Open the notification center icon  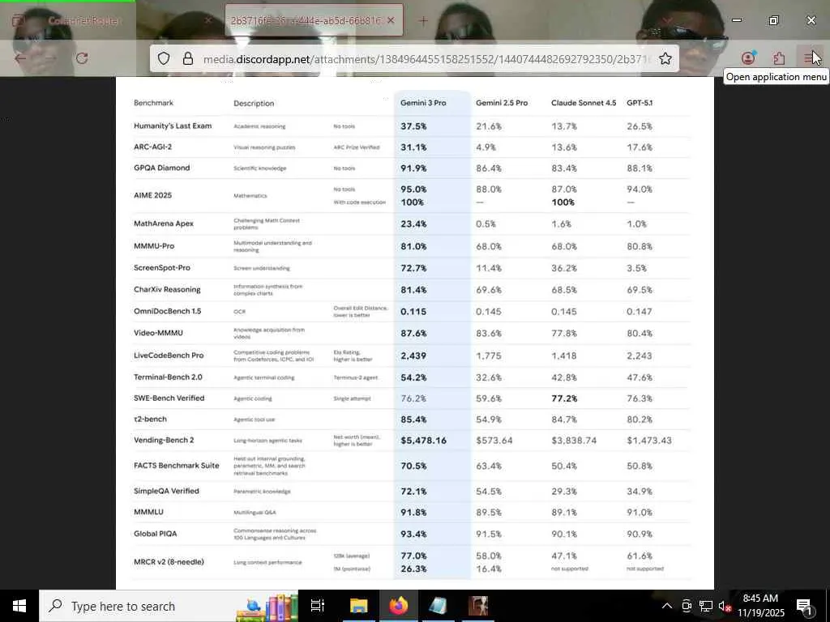(804, 606)
